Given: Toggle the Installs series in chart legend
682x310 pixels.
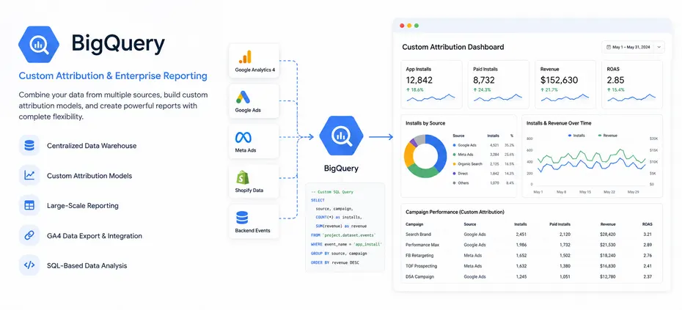Looking at the screenshot, I should 576,136.
